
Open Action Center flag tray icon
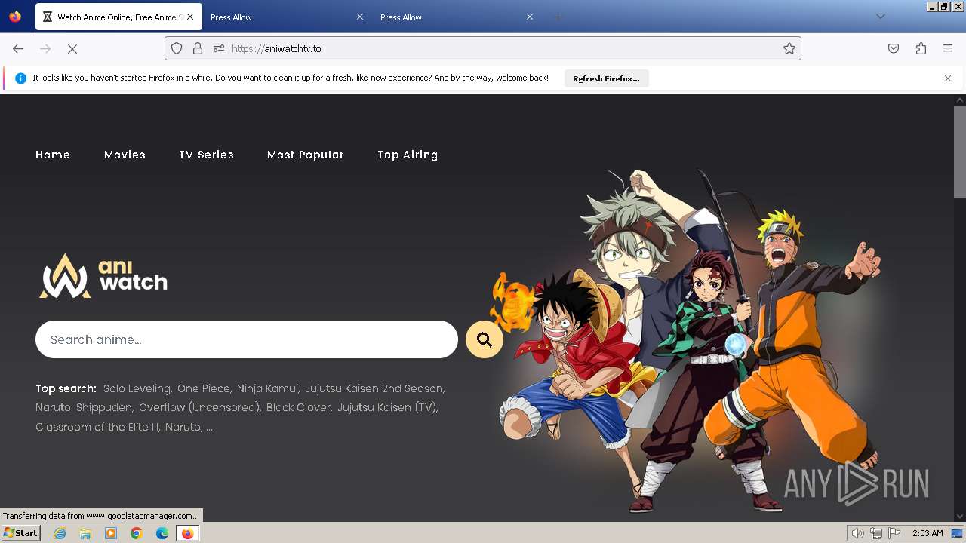coord(894,533)
